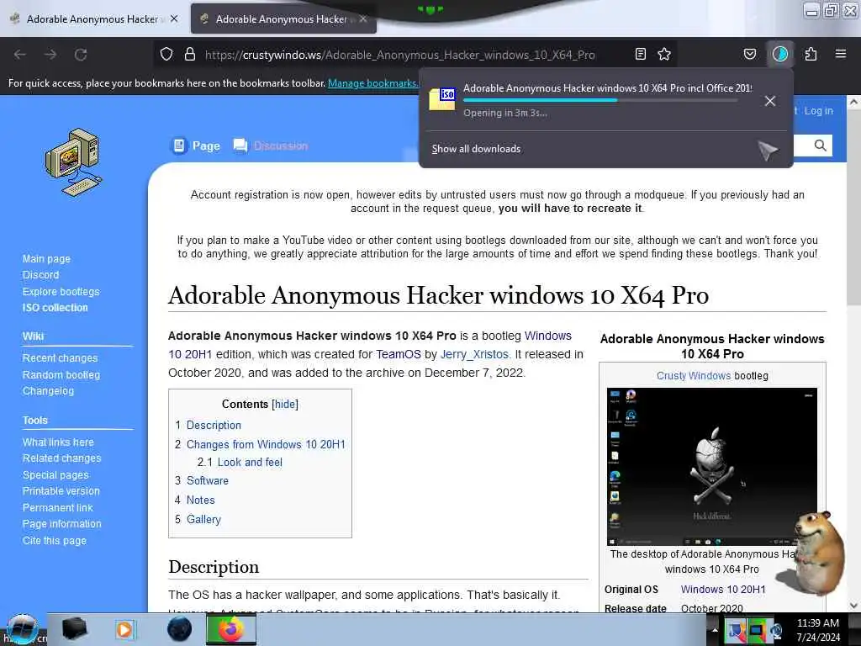Save page to Pocket icon
Image resolution: width=861 pixels, height=646 pixels.
tap(750, 54)
